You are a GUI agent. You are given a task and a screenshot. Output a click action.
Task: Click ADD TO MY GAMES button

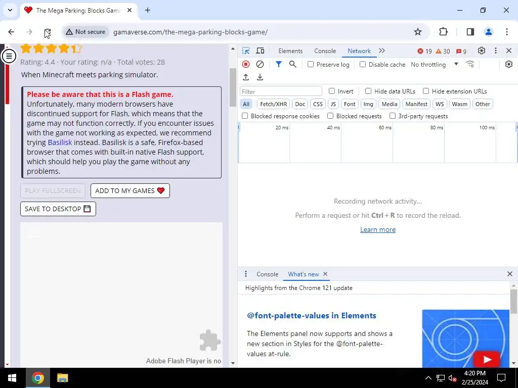click(x=130, y=190)
